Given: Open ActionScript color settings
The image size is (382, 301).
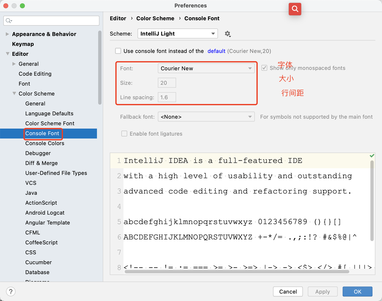Looking at the screenshot, I should pos(41,203).
